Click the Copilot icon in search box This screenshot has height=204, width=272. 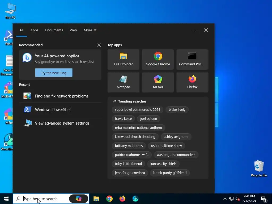click(x=79, y=199)
